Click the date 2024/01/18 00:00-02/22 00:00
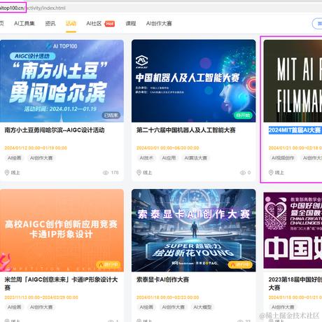The width and height of the screenshot is (322, 322). click(168, 297)
